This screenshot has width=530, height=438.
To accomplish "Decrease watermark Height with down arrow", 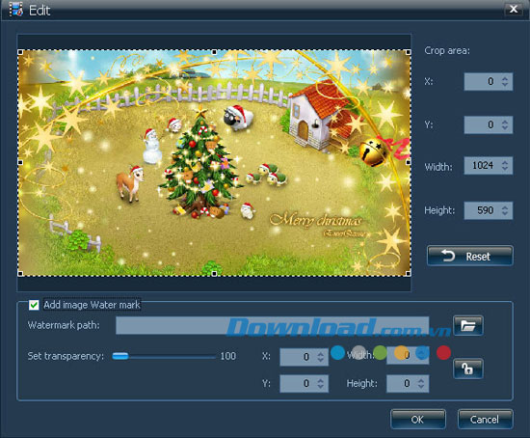I will 421,387.
